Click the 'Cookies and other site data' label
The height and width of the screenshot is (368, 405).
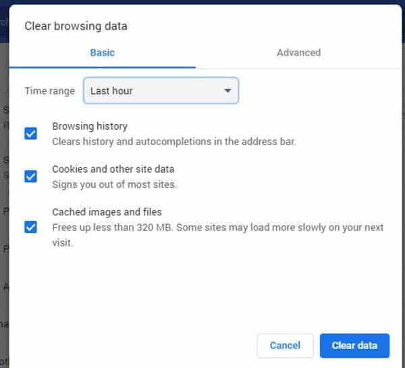click(113, 169)
